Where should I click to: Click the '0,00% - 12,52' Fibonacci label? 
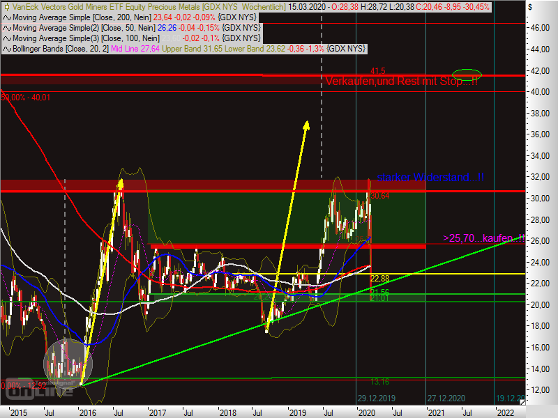click(x=24, y=386)
